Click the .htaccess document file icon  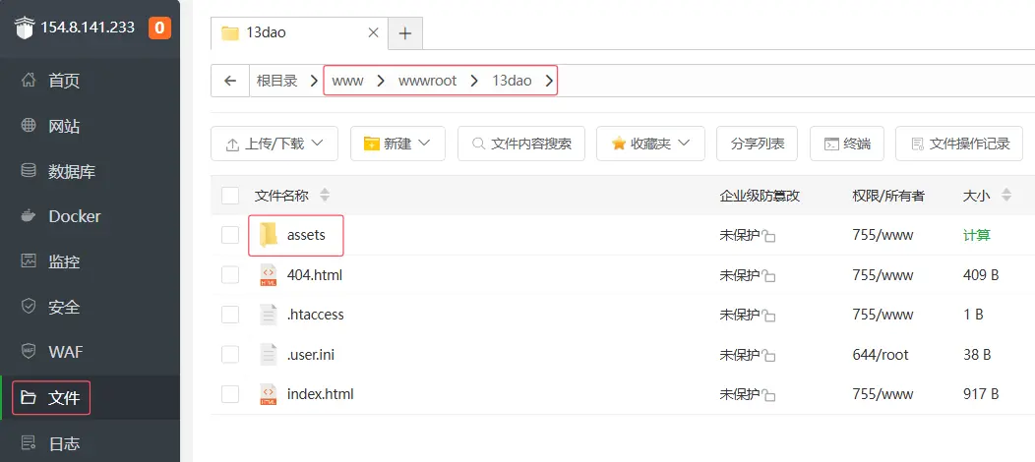tap(268, 315)
